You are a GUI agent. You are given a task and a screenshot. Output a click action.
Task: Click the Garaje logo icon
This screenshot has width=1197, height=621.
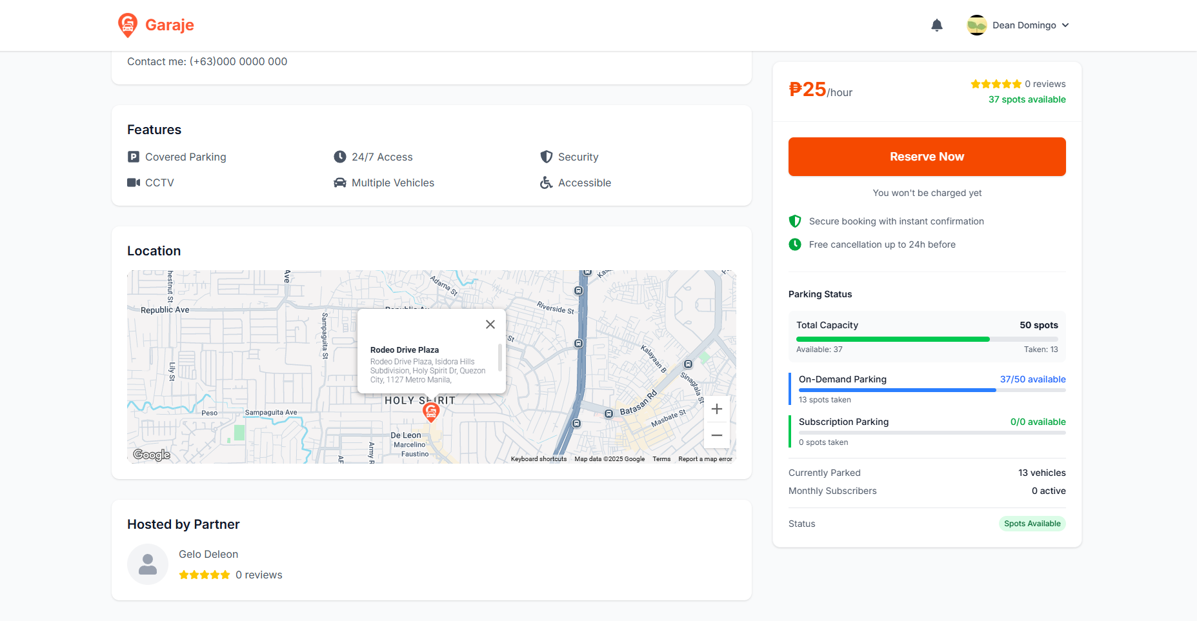click(128, 25)
